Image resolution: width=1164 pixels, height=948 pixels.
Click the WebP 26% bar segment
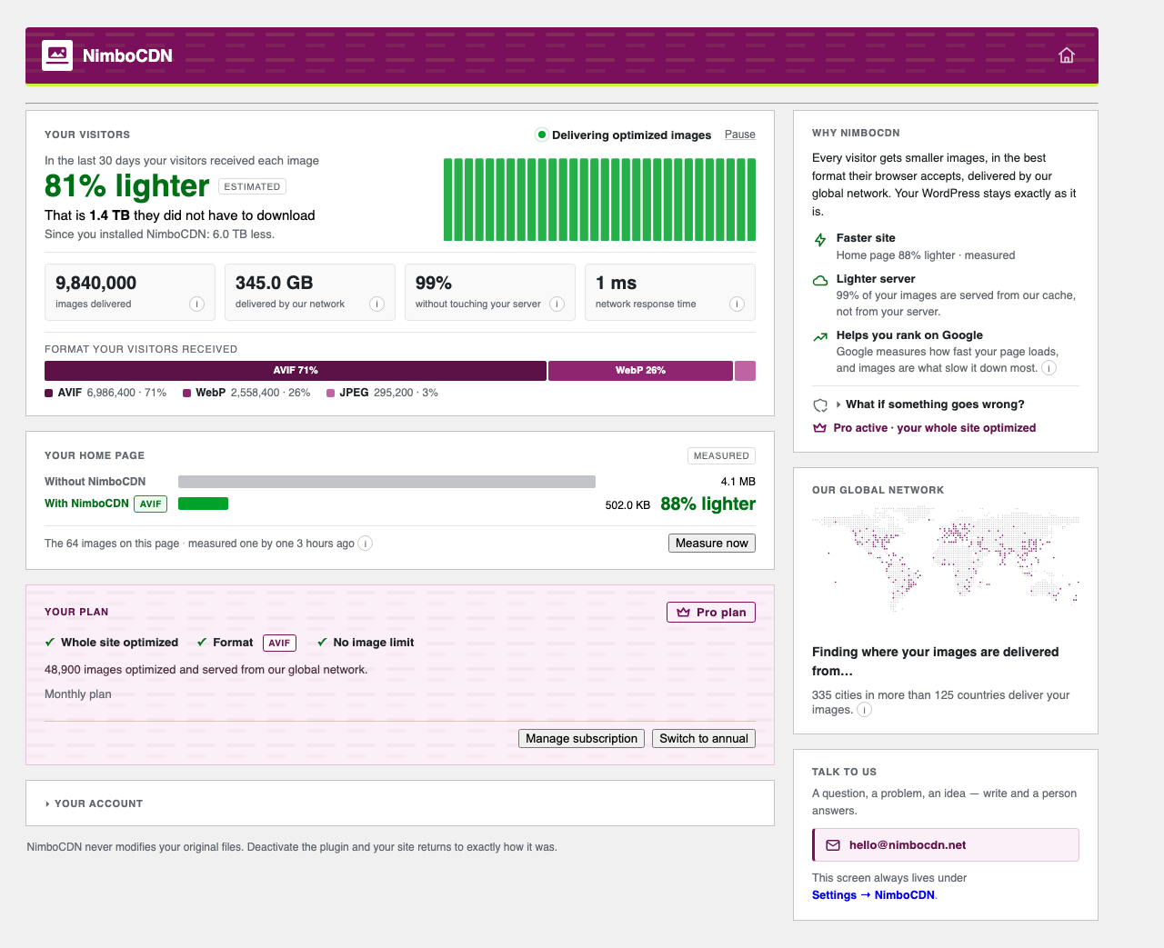640,371
